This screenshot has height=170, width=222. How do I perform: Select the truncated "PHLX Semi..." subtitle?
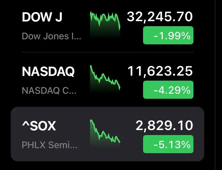pos(49,145)
